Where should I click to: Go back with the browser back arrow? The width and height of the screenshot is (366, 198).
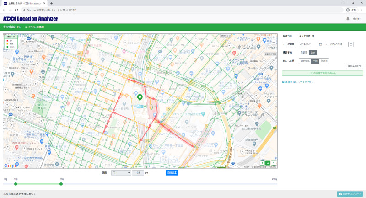(4, 10)
